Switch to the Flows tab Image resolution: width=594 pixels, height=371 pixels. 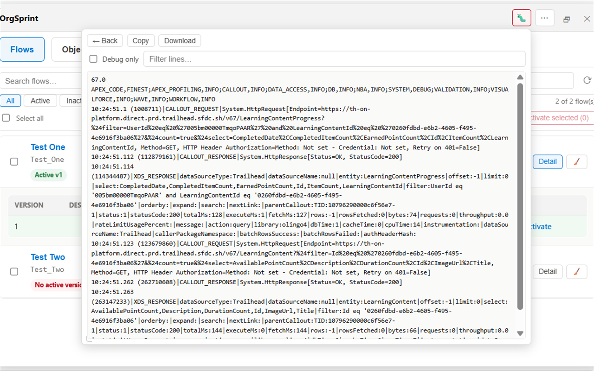(x=22, y=50)
